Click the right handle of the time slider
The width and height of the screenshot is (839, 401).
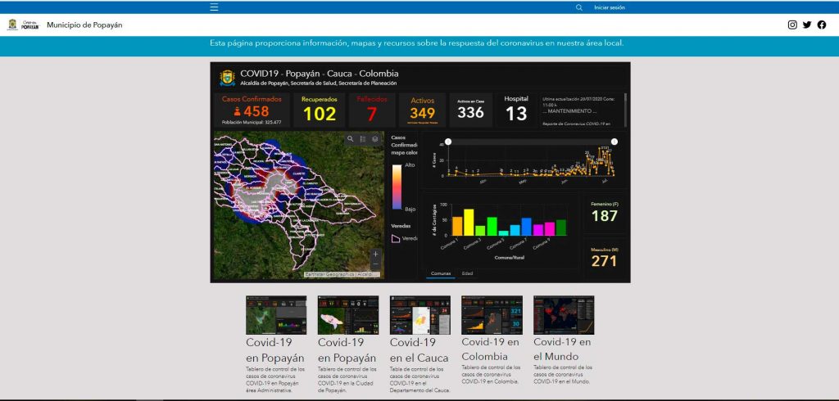point(615,142)
